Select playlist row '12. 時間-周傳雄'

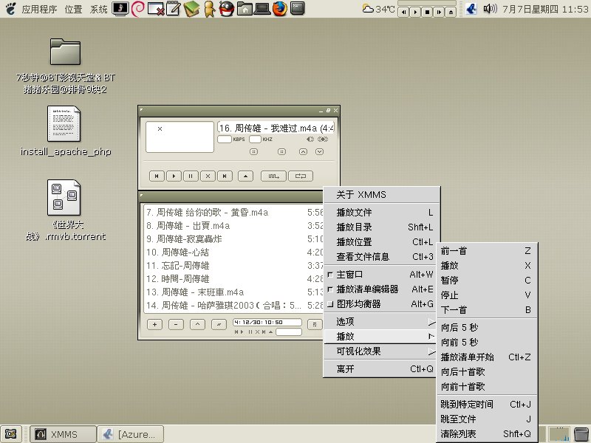[x=233, y=279]
